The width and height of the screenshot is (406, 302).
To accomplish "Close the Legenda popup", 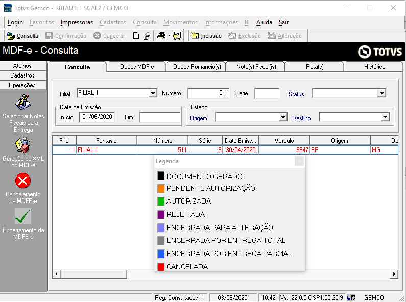I will pyautogui.click(x=299, y=161).
